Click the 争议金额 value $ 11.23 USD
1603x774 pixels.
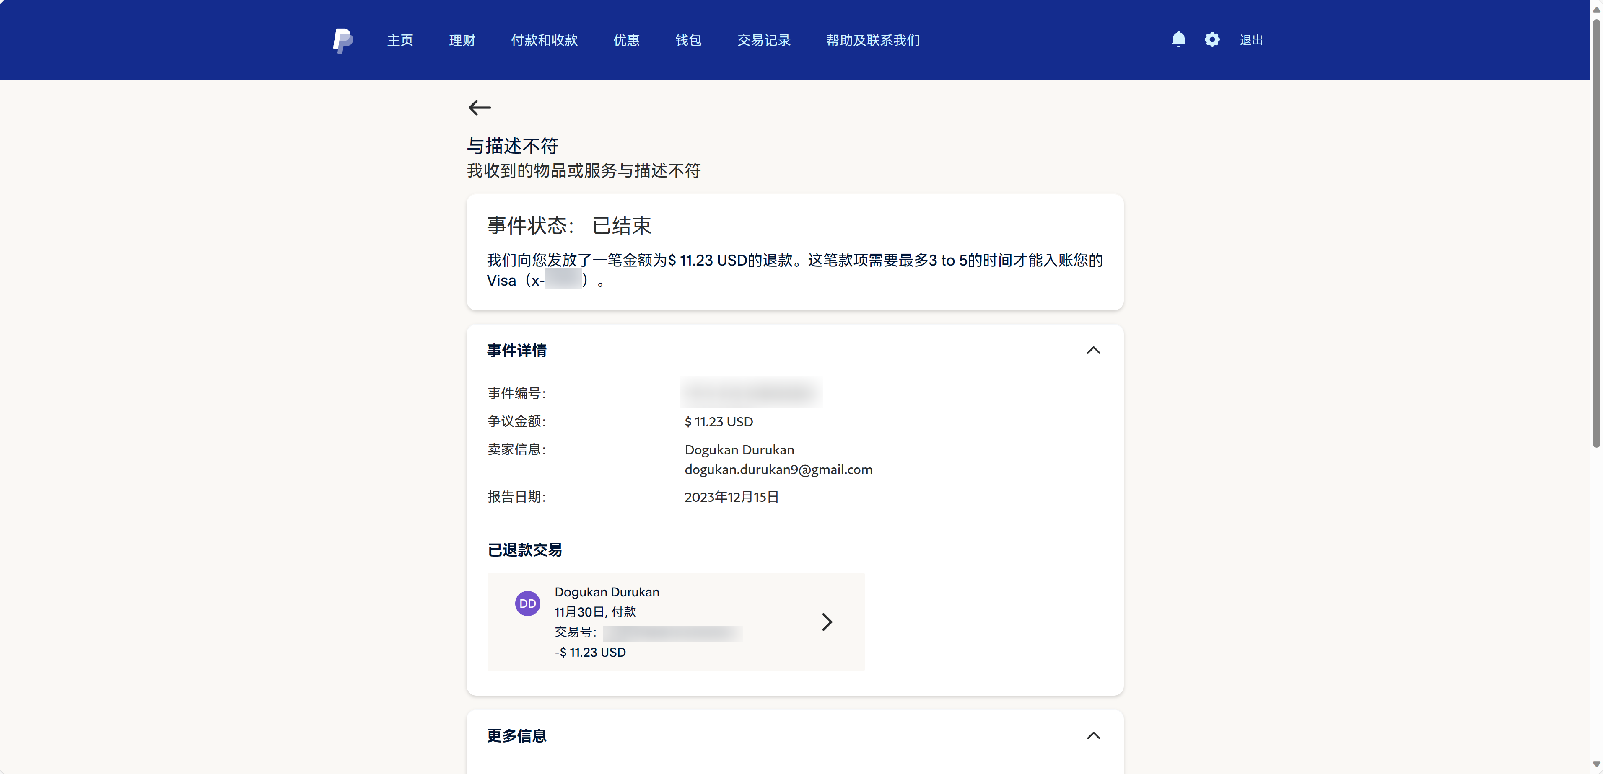coord(719,421)
